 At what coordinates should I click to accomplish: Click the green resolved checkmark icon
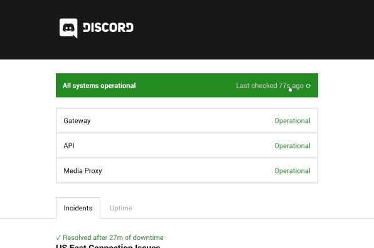(58, 237)
